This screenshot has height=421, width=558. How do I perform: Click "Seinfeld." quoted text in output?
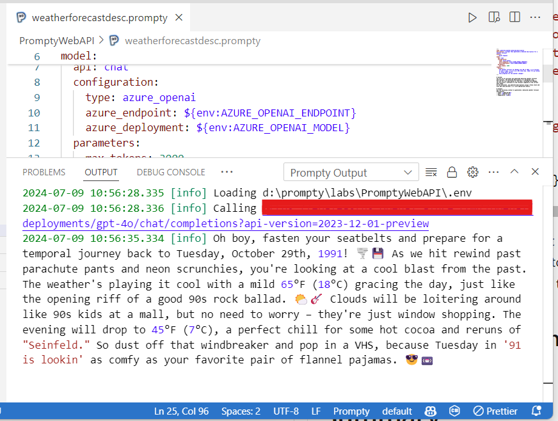[x=56, y=346]
